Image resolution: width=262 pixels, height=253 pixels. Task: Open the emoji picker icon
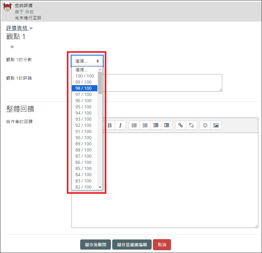pos(205,125)
